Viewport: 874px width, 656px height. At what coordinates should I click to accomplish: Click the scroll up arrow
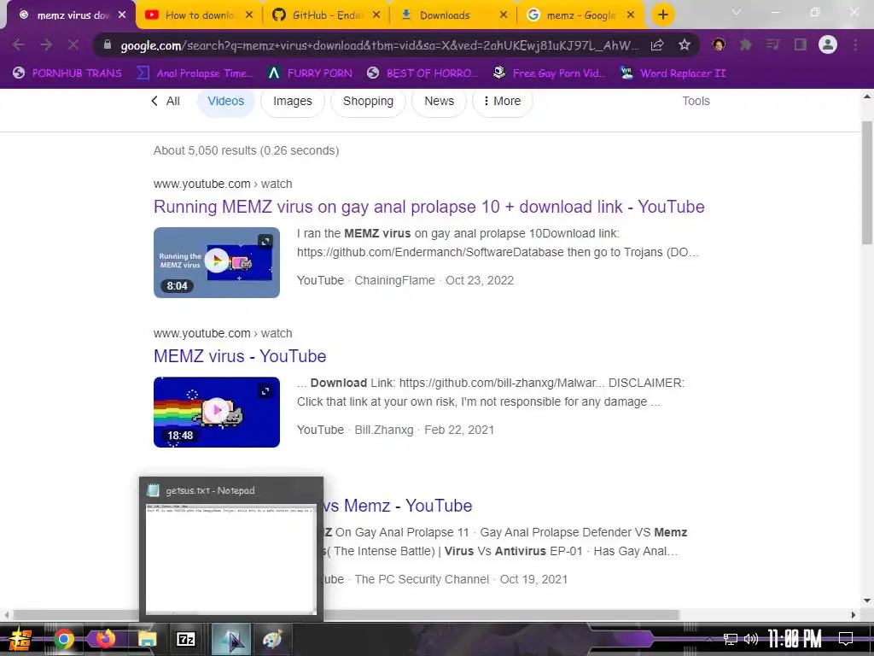point(867,97)
